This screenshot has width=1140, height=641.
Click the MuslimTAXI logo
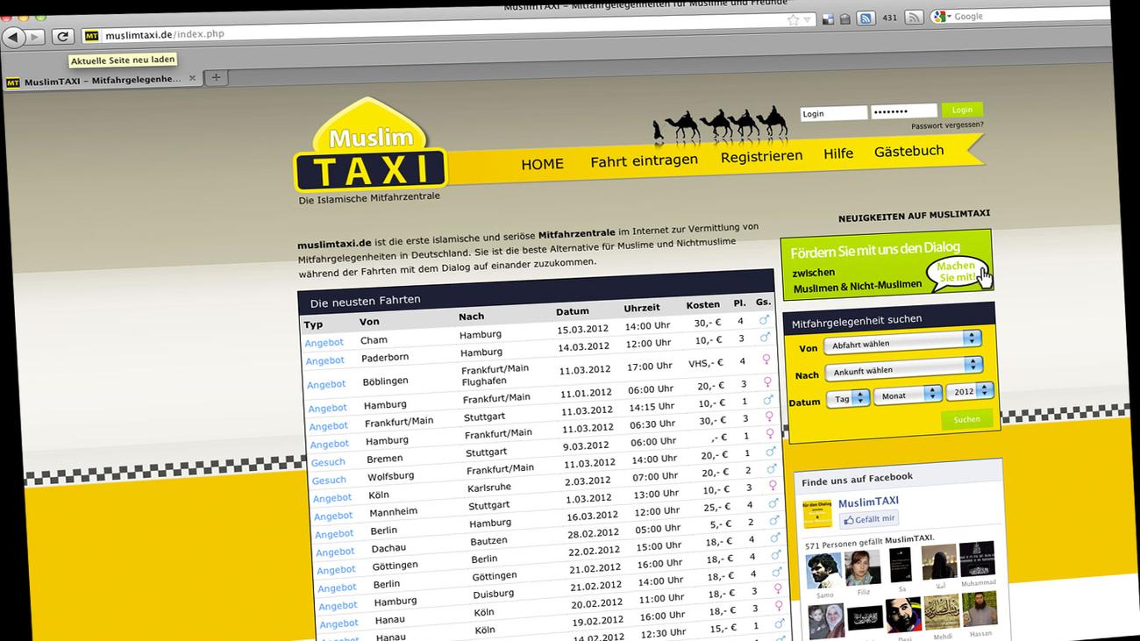(x=371, y=151)
